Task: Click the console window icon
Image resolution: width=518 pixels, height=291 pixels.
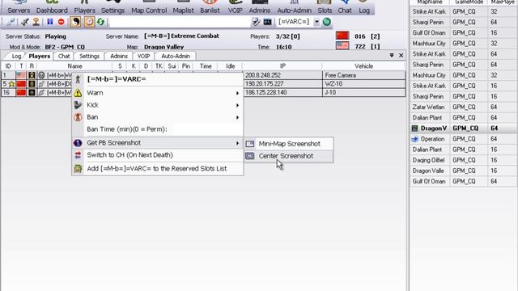Action: coord(267,22)
